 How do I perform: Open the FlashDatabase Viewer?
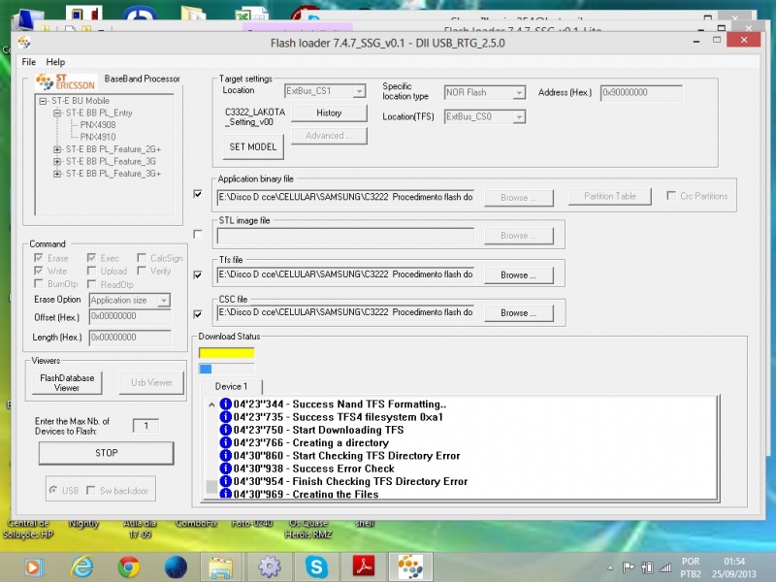pyautogui.click(x=67, y=382)
